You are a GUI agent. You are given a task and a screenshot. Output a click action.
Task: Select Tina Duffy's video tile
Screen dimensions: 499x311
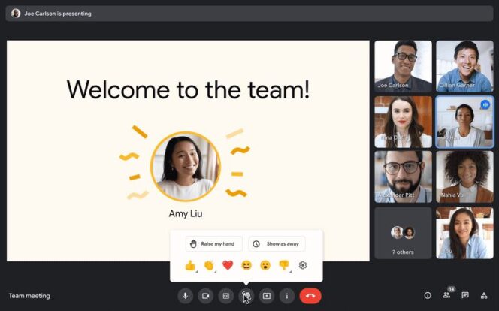pos(404,122)
